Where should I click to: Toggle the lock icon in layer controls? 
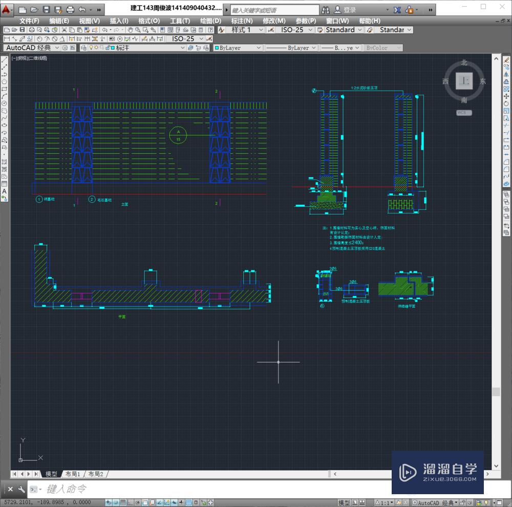click(x=109, y=48)
